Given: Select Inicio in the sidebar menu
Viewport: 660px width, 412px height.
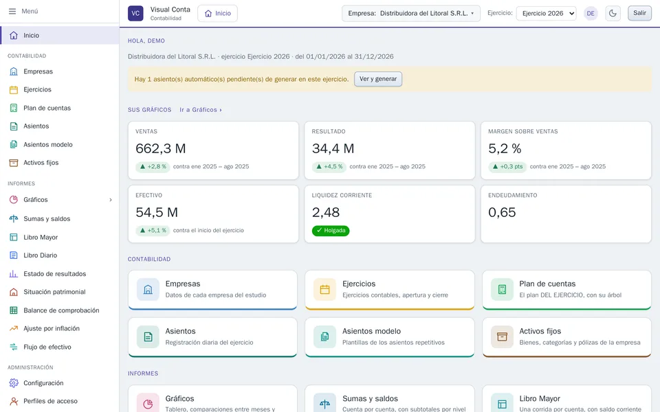Looking at the screenshot, I should (x=60, y=35).
